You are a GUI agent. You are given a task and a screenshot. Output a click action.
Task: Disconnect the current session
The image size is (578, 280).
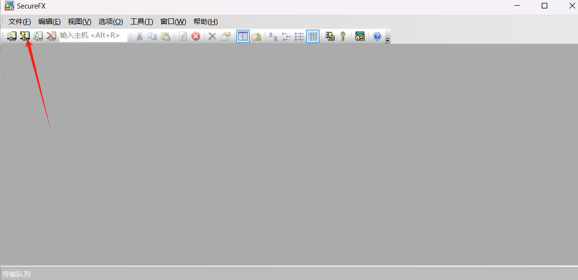coord(50,36)
